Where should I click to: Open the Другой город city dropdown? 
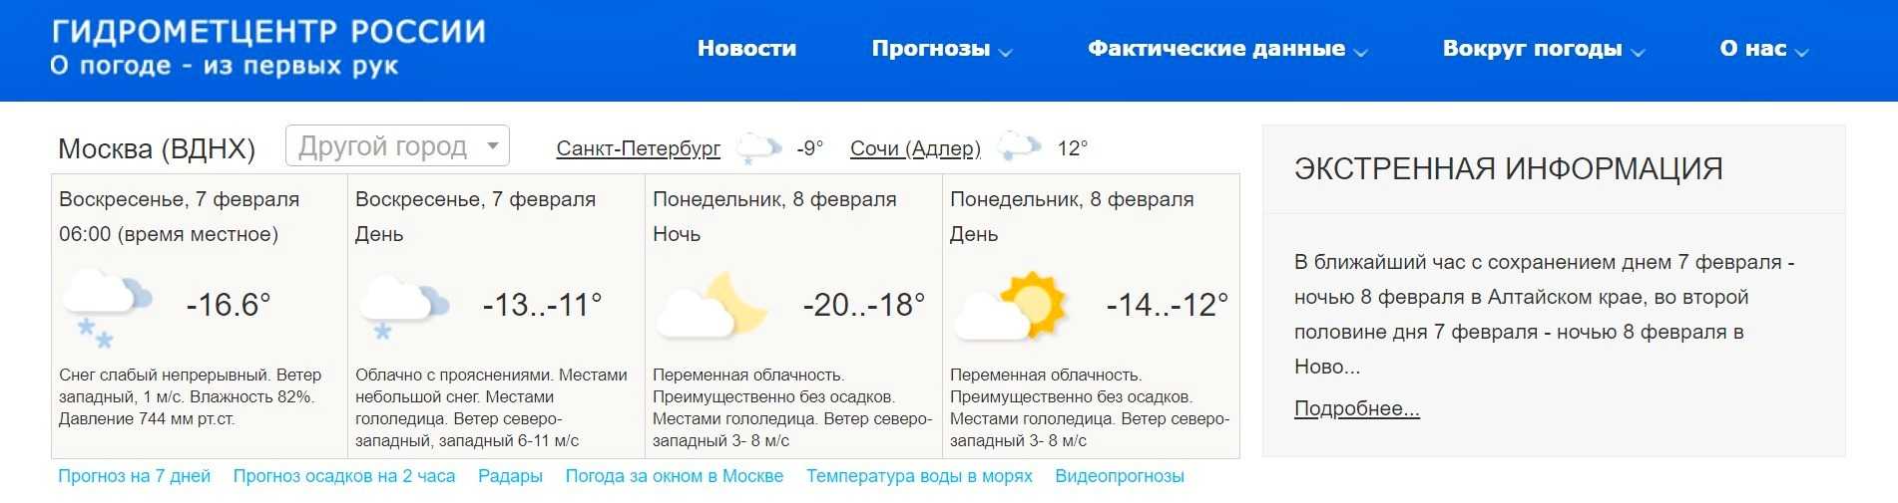click(397, 146)
